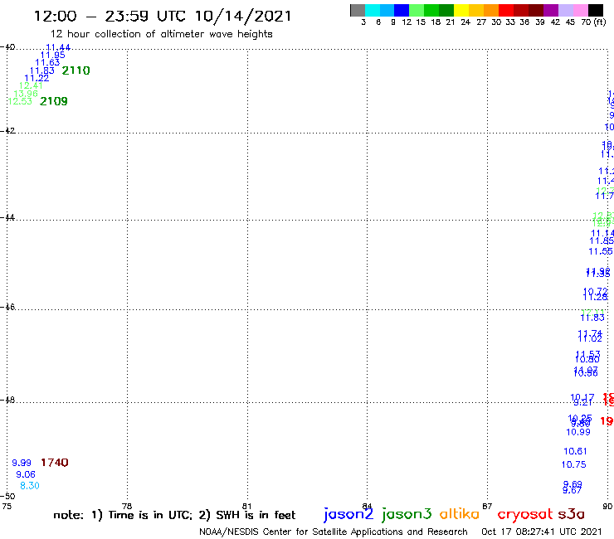The image size is (614, 539).
Task: Select the wave height value 9.99
Action: 22,463
